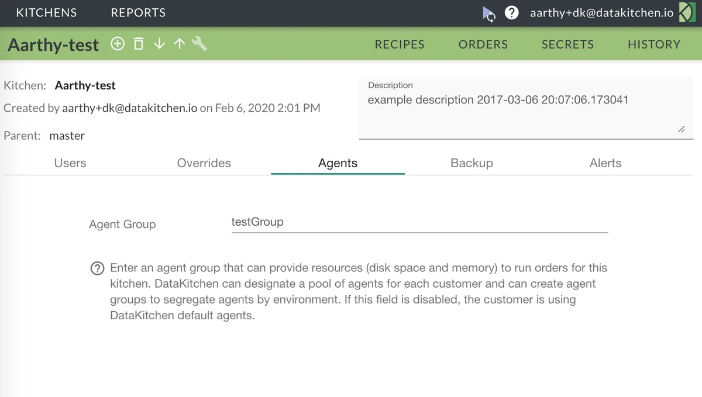Go to the RECIPES page
702x397 pixels.
tap(400, 44)
